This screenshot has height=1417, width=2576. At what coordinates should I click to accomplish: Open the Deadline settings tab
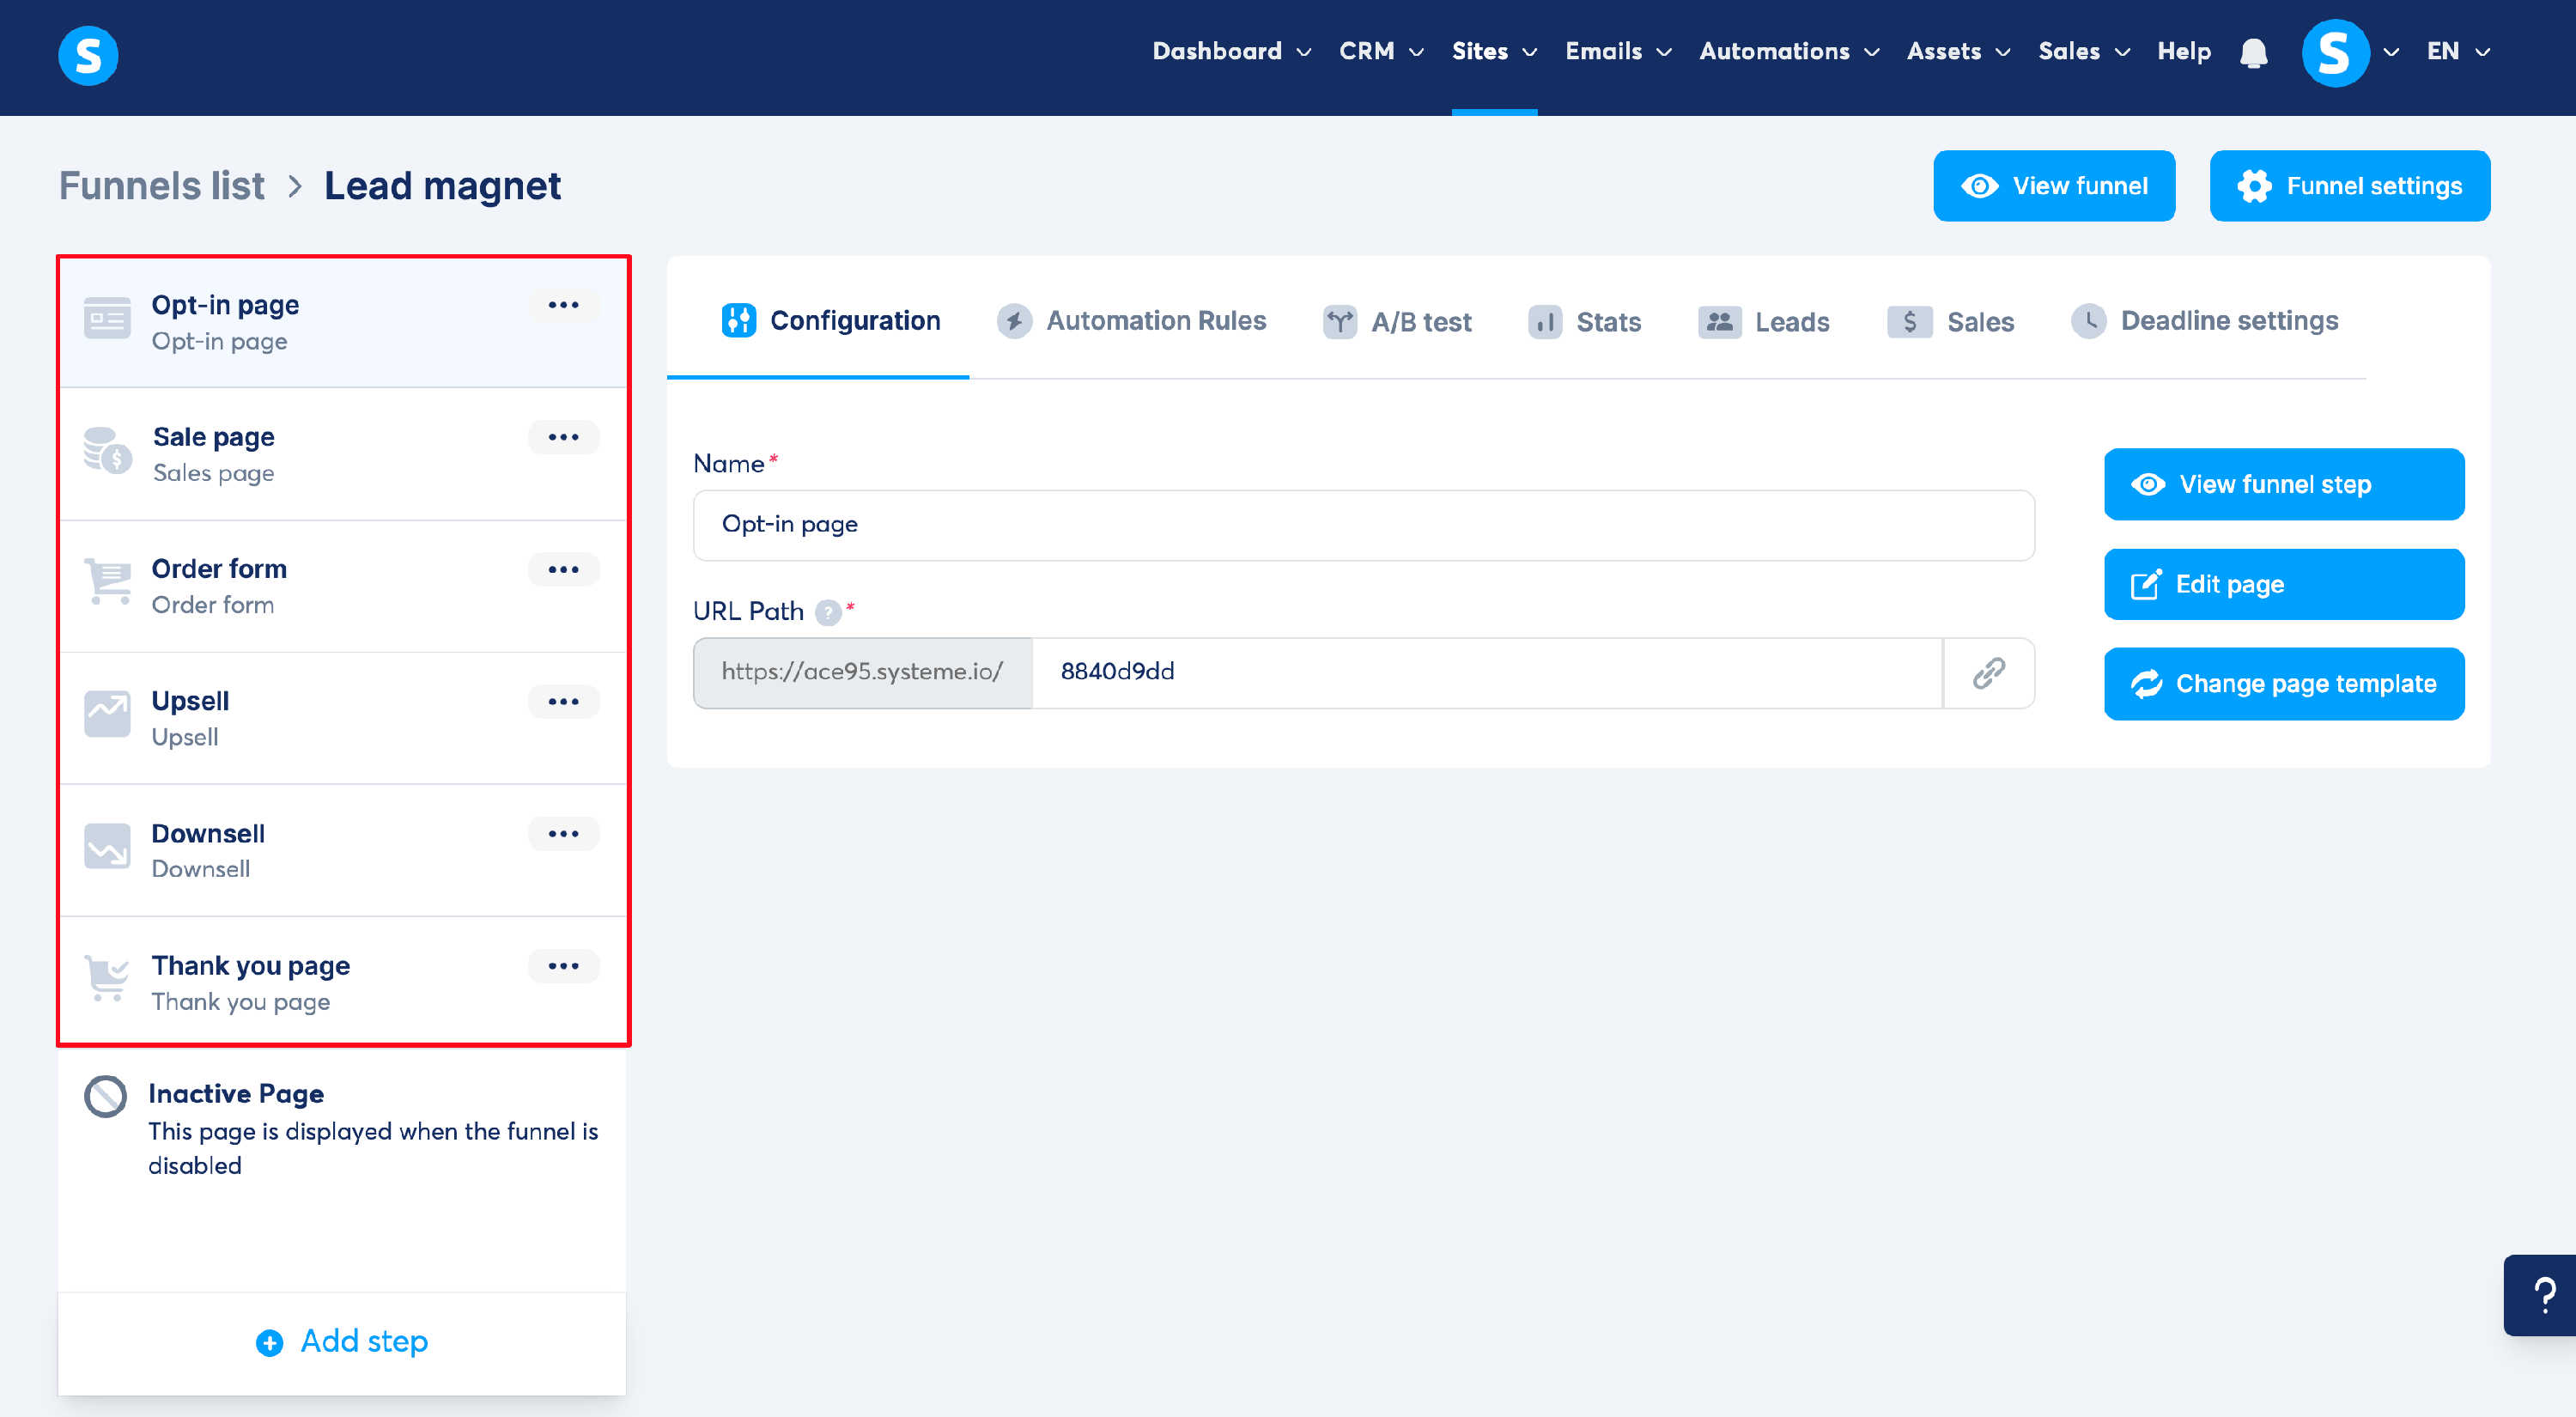[2204, 320]
